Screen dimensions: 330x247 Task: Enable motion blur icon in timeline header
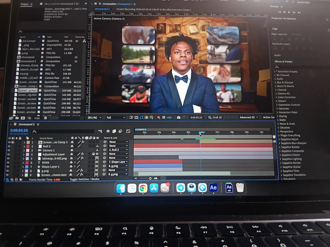pos(120,131)
